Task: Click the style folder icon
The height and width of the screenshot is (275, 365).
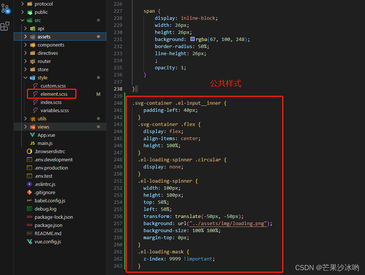Action: (32, 78)
